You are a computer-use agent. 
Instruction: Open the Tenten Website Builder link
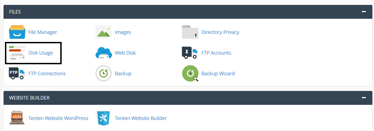141,118
